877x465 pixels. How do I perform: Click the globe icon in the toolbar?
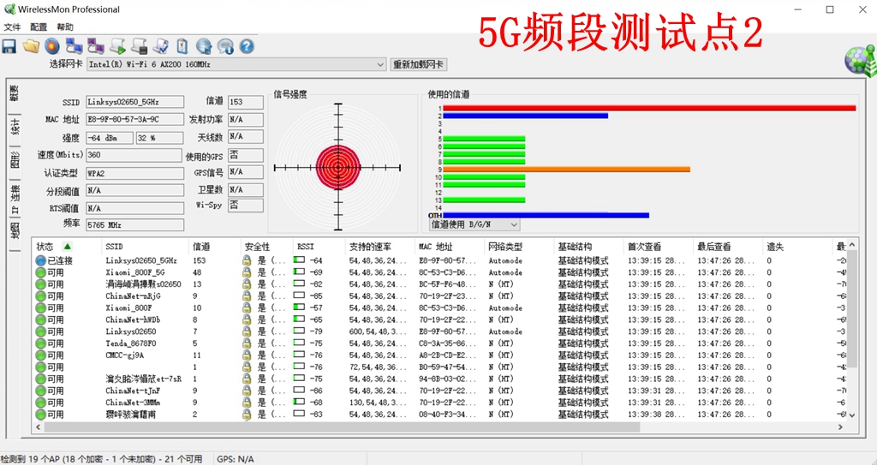pyautogui.click(x=204, y=45)
